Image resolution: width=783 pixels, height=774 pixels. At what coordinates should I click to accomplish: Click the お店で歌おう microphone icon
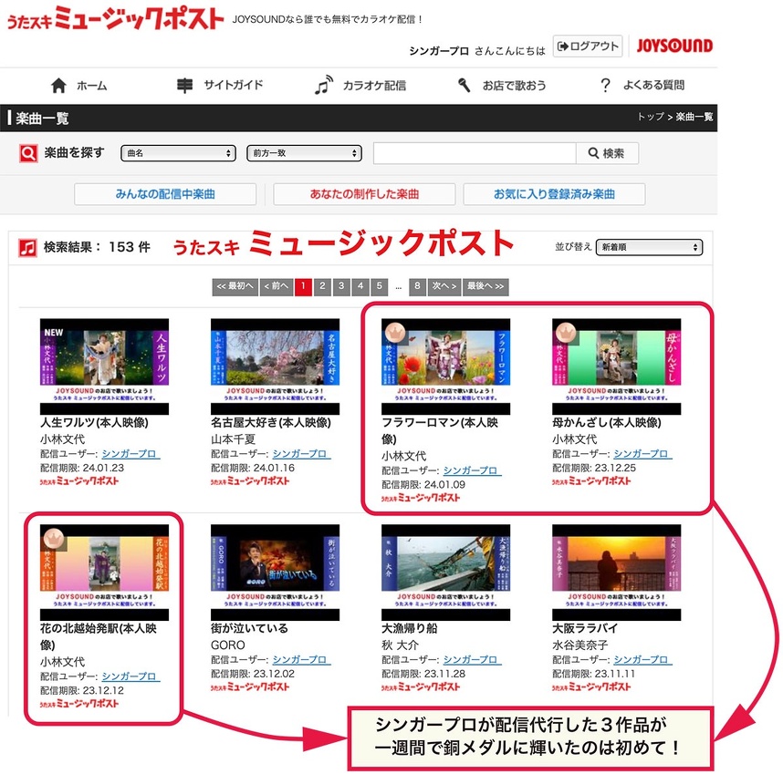click(464, 86)
